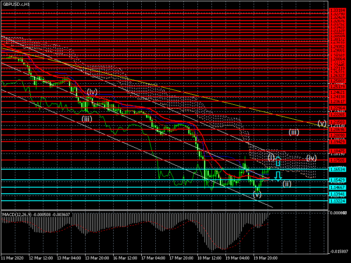Click the 1.18475 price level label

[338, 151]
